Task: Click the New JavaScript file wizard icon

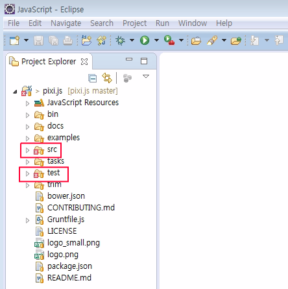Action: tap(101, 40)
